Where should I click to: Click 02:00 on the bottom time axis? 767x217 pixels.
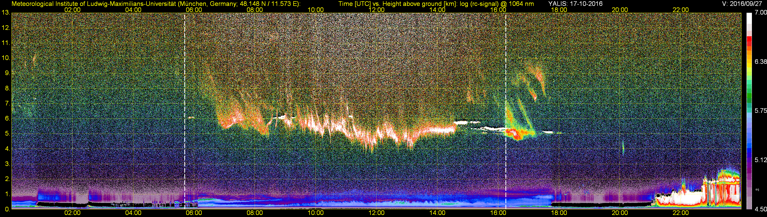click(72, 213)
